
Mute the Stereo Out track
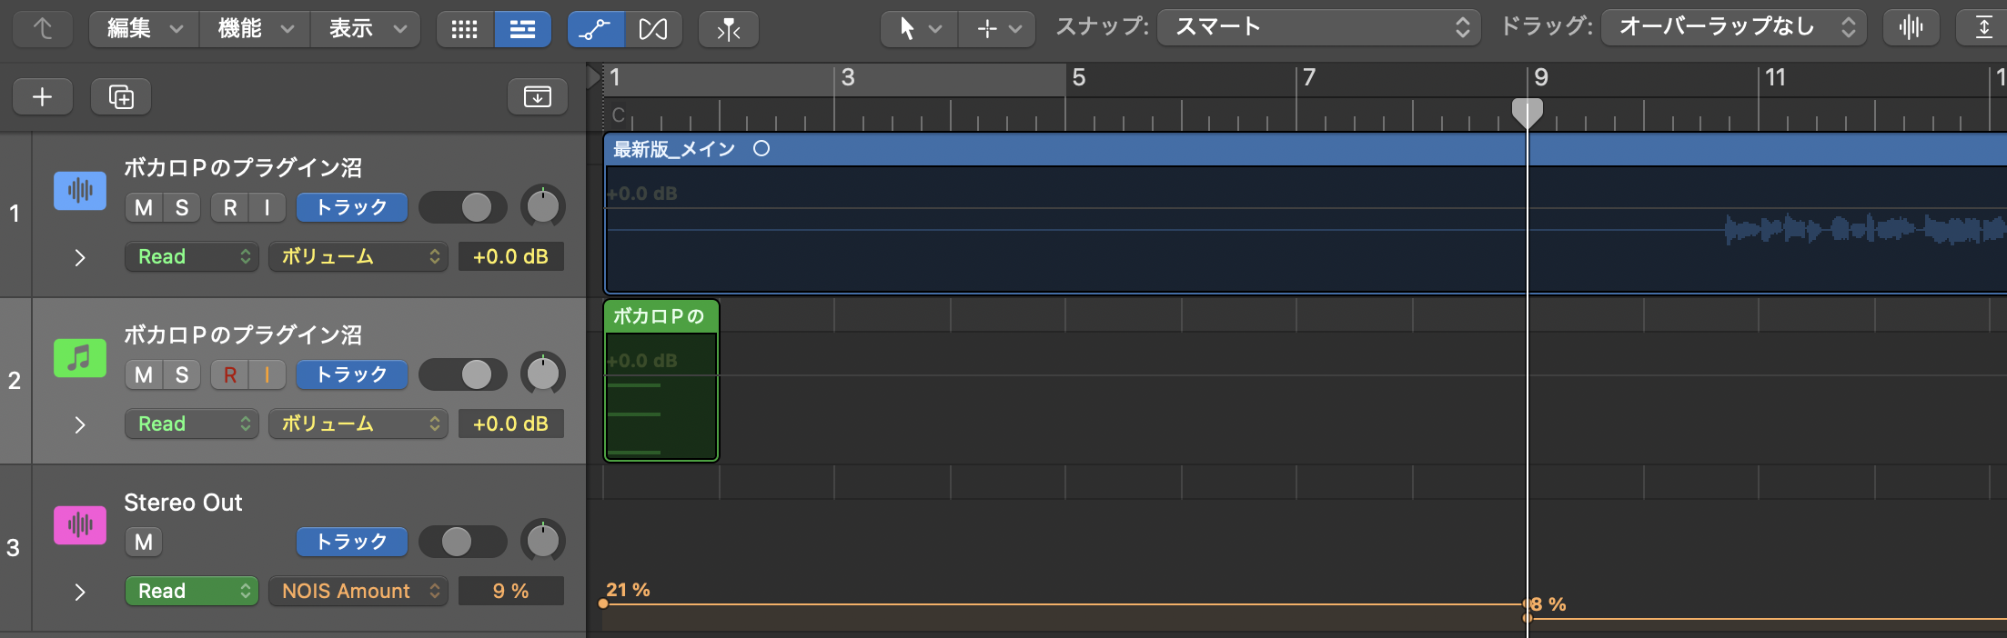(144, 542)
